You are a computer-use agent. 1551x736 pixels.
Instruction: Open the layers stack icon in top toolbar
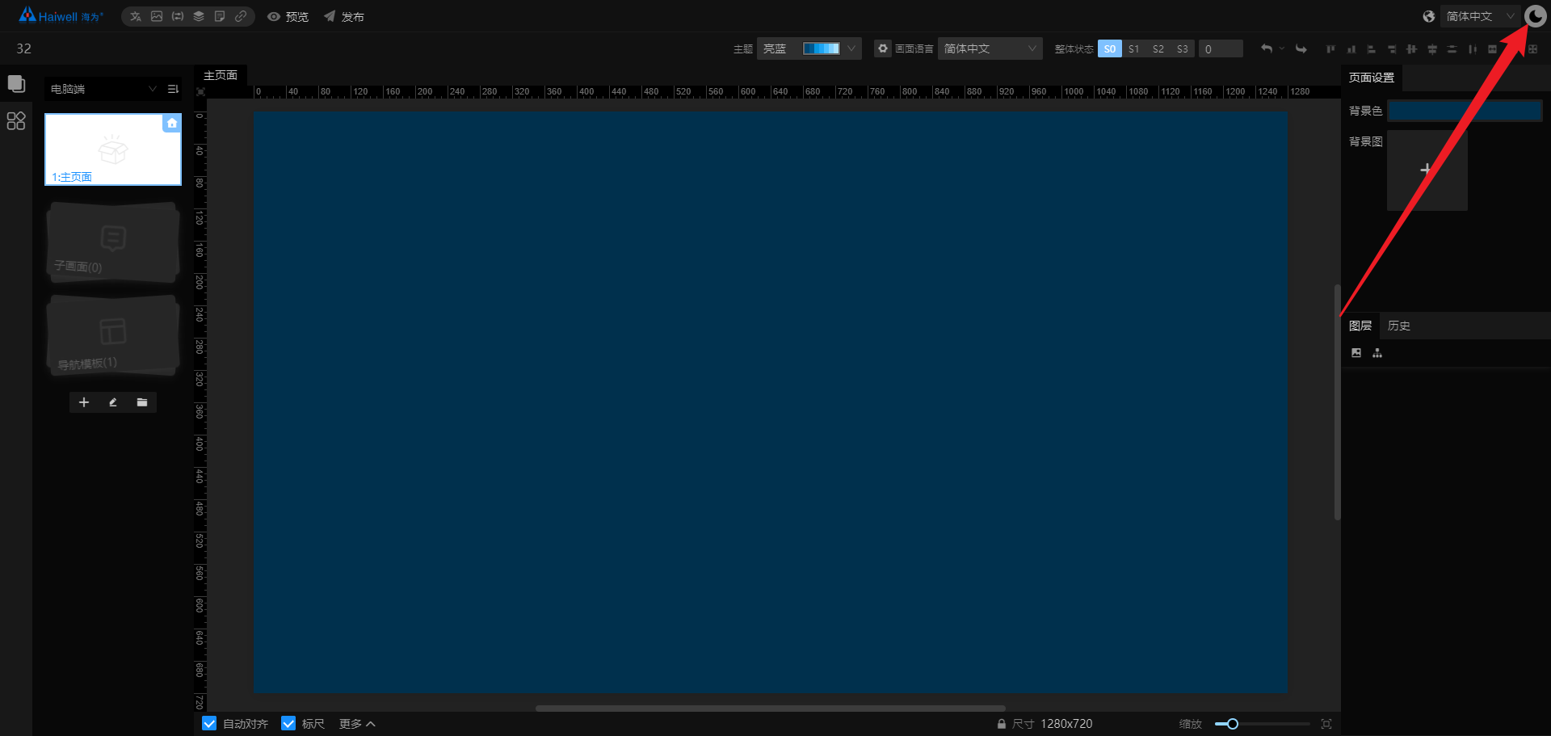(199, 16)
